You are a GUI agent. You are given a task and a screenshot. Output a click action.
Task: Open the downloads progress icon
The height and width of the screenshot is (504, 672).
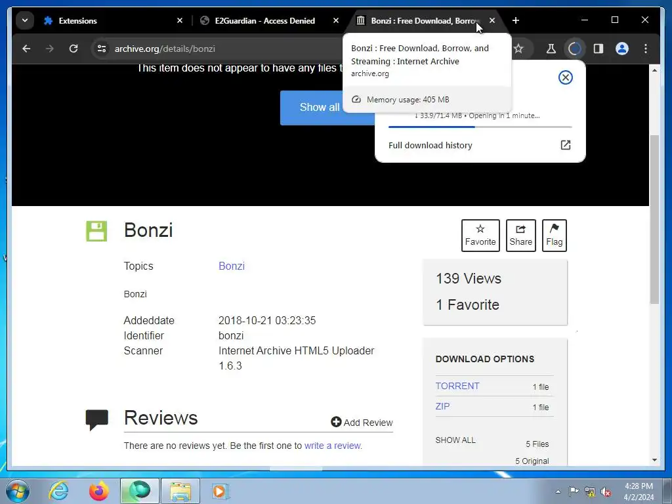click(x=574, y=49)
